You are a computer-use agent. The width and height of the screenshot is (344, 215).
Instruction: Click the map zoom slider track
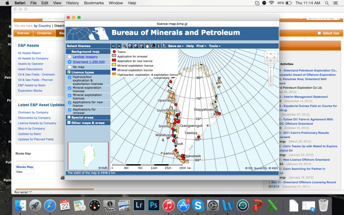[x=271, y=77]
